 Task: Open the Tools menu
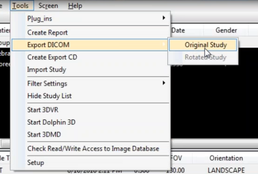point(22,6)
